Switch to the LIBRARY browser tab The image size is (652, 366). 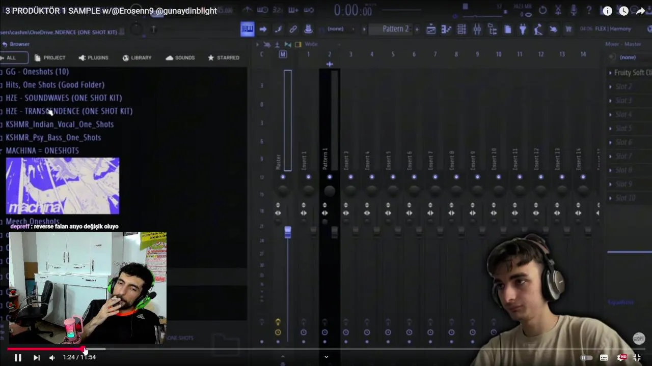(137, 58)
